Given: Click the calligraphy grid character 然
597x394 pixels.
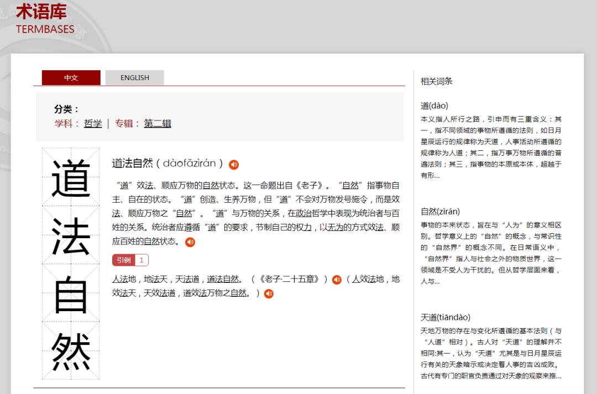Looking at the screenshot, I should [x=71, y=350].
